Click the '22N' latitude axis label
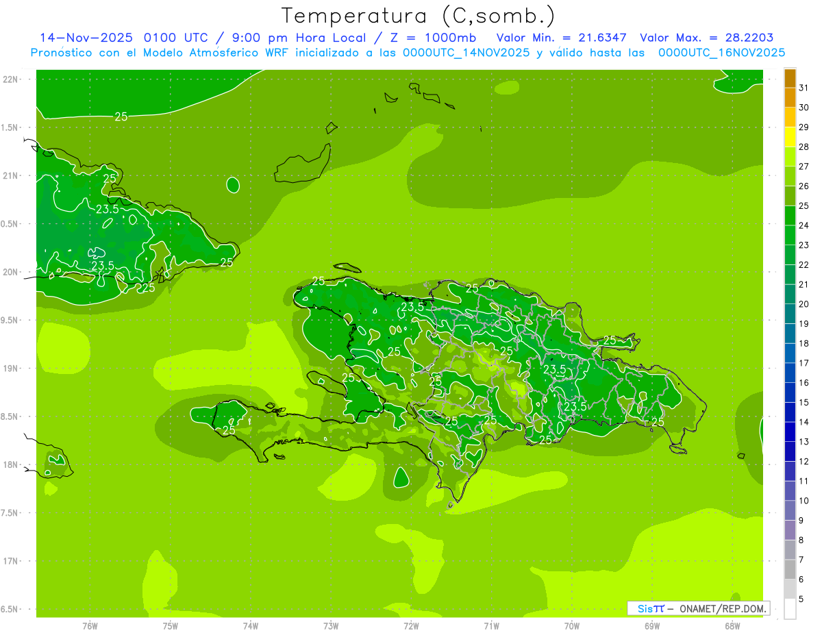The image size is (822, 635). point(12,79)
